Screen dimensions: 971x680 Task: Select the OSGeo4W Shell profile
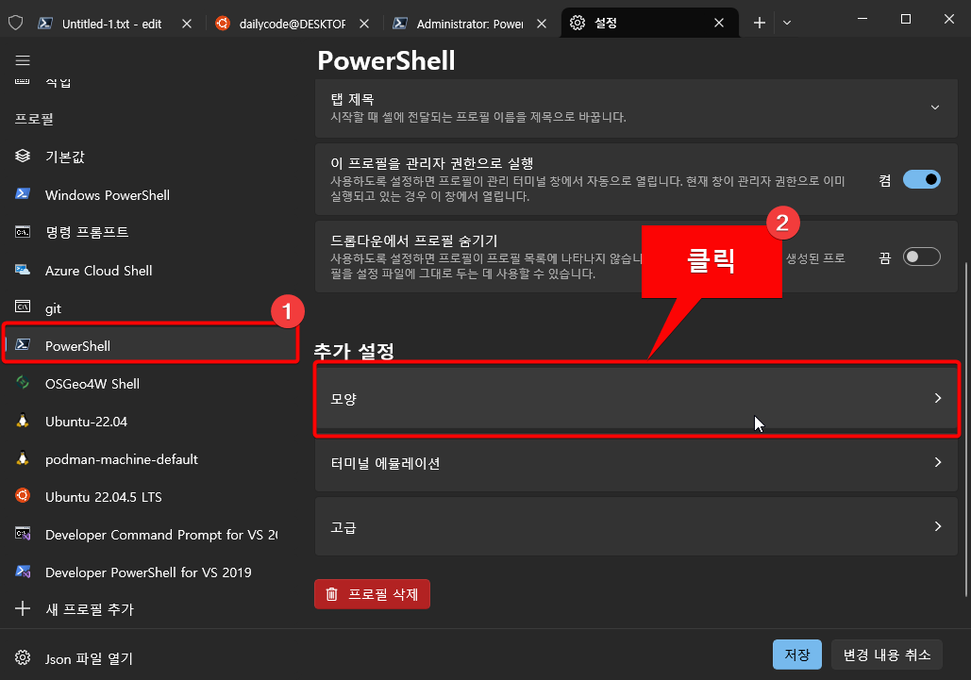coord(150,383)
